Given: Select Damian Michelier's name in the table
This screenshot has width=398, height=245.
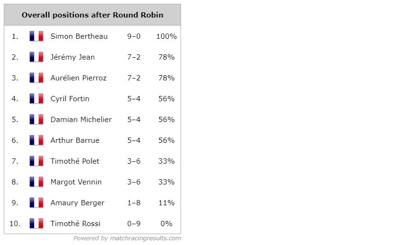Looking at the screenshot, I should (x=81, y=120).
